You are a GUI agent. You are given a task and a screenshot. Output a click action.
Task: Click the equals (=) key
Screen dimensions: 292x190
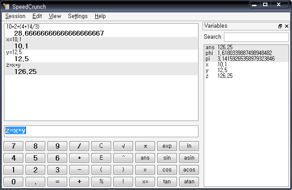(x=58, y=182)
